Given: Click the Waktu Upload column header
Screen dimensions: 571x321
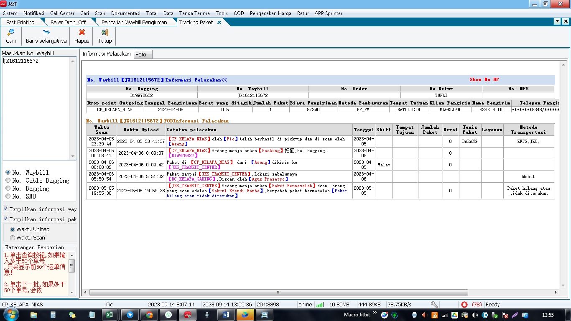Looking at the screenshot, I should (141, 130).
